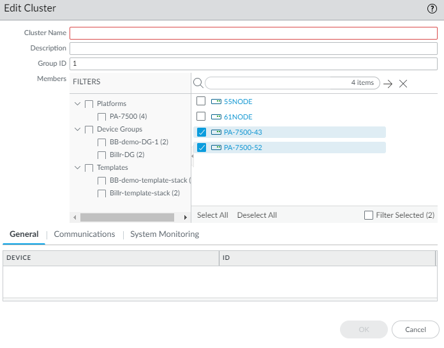This screenshot has height=348, width=444.
Task: Click the filters scrollbar right arrow
Action: click(186, 217)
